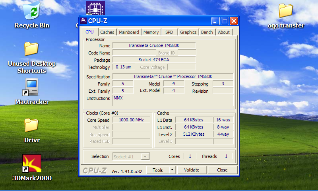Go to the Graphics tab
318x191 pixels.
[x=188, y=32]
